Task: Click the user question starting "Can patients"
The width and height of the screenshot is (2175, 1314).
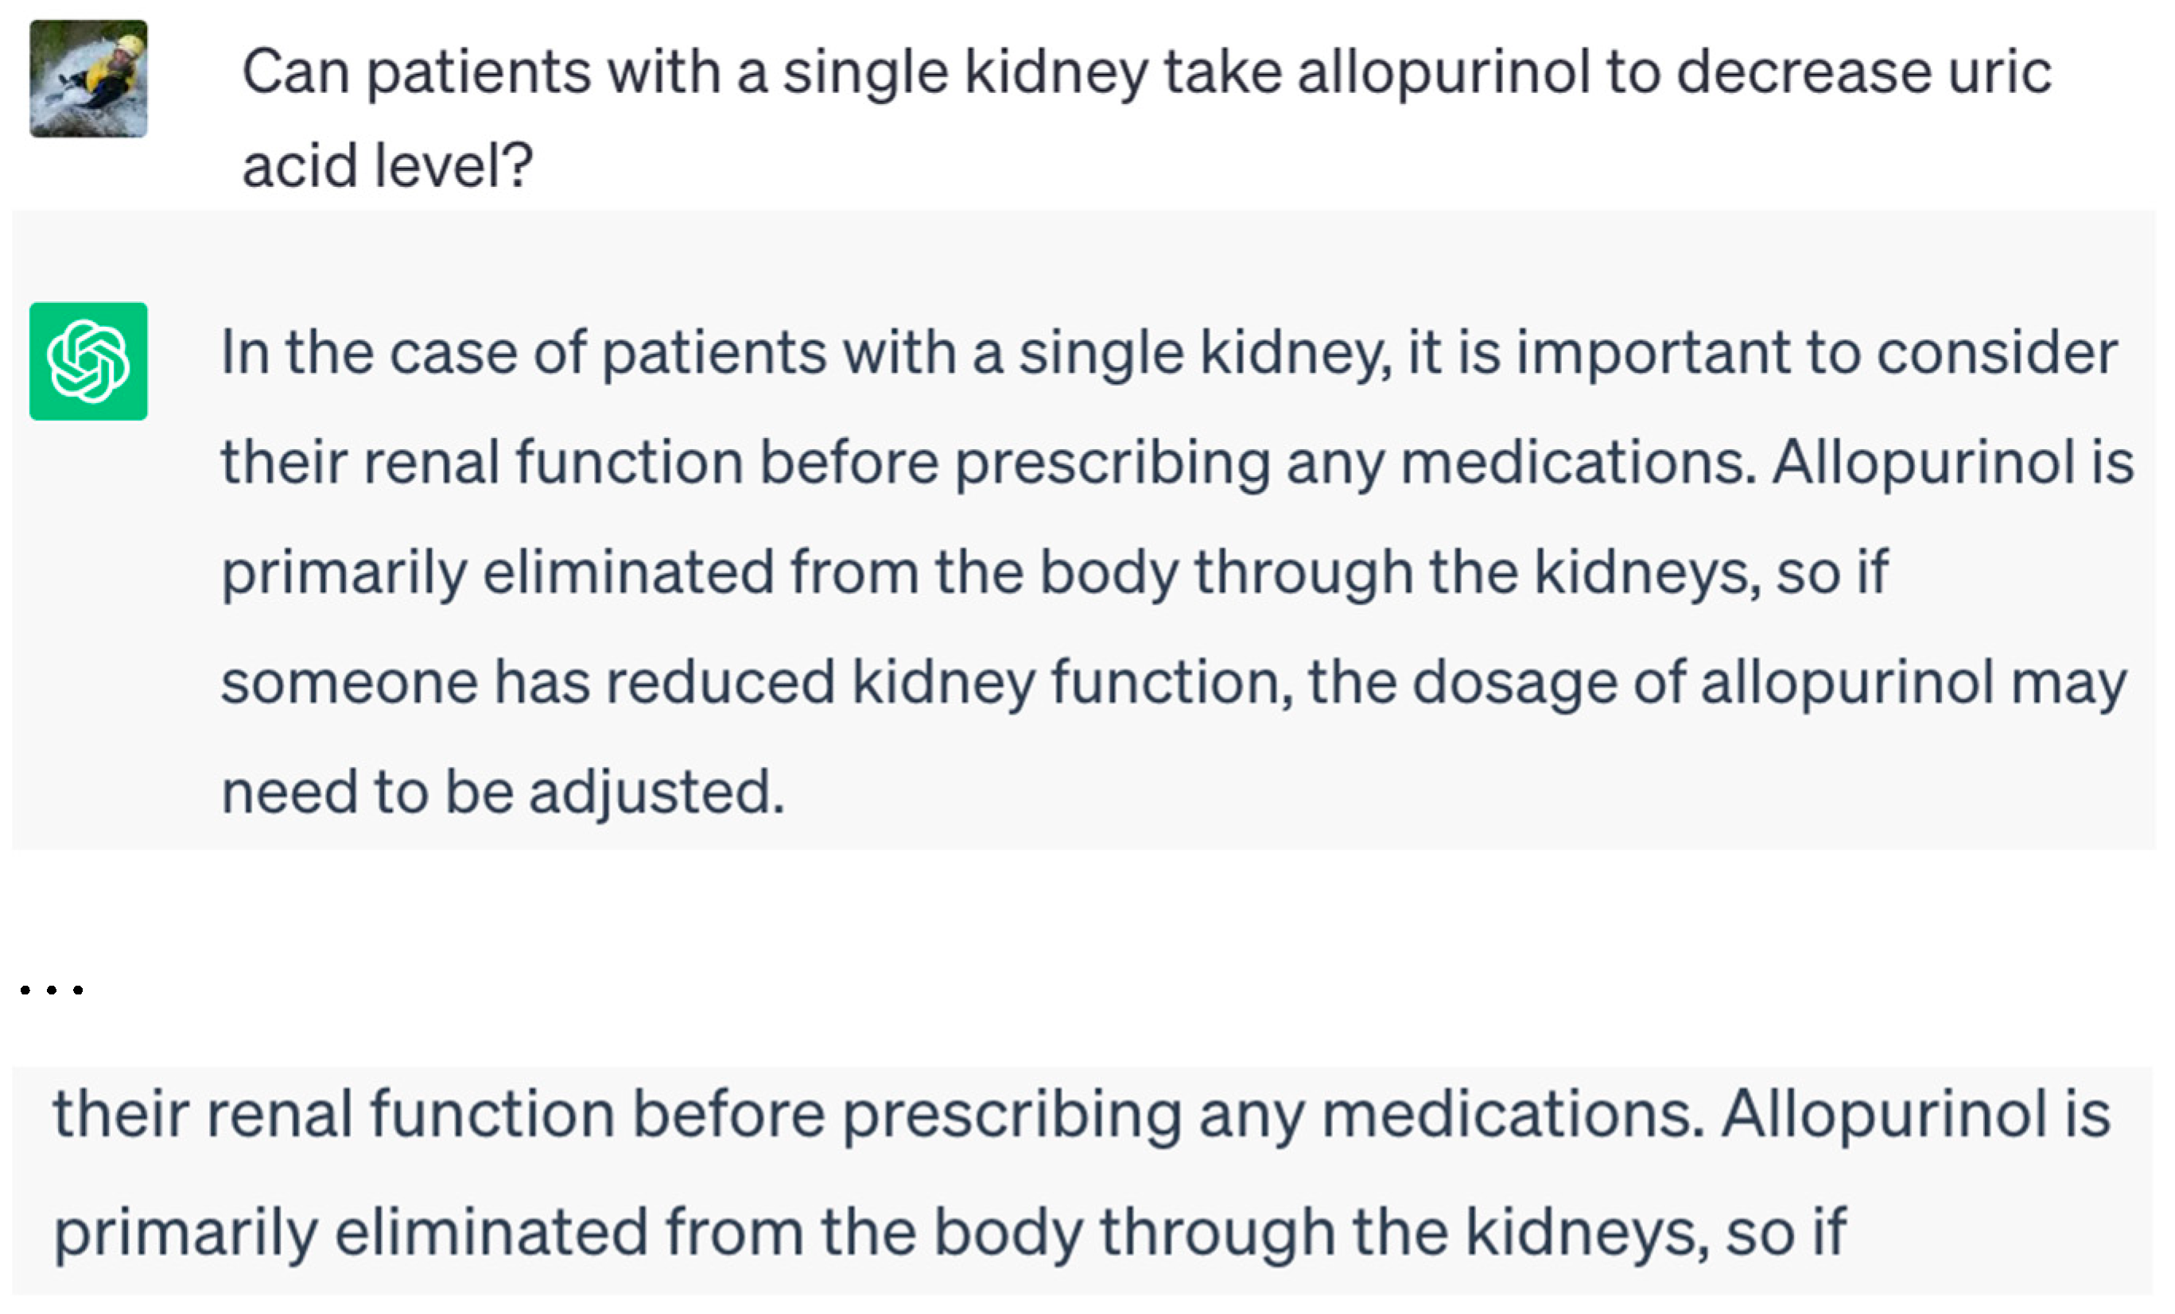Action: click(1146, 72)
